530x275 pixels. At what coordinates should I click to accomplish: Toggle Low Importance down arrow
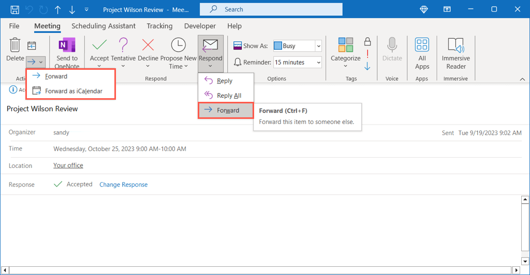point(367,66)
